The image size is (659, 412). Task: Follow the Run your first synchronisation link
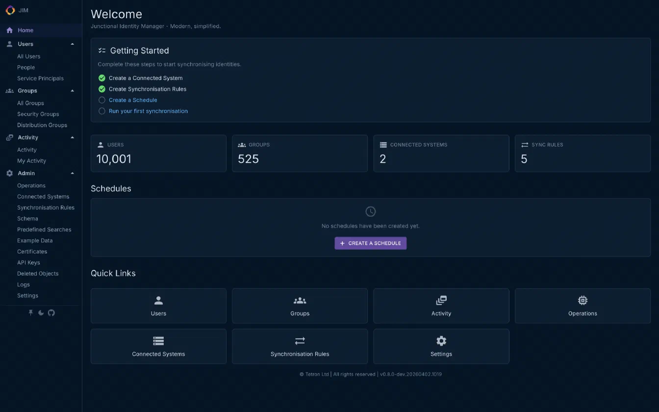pos(148,111)
